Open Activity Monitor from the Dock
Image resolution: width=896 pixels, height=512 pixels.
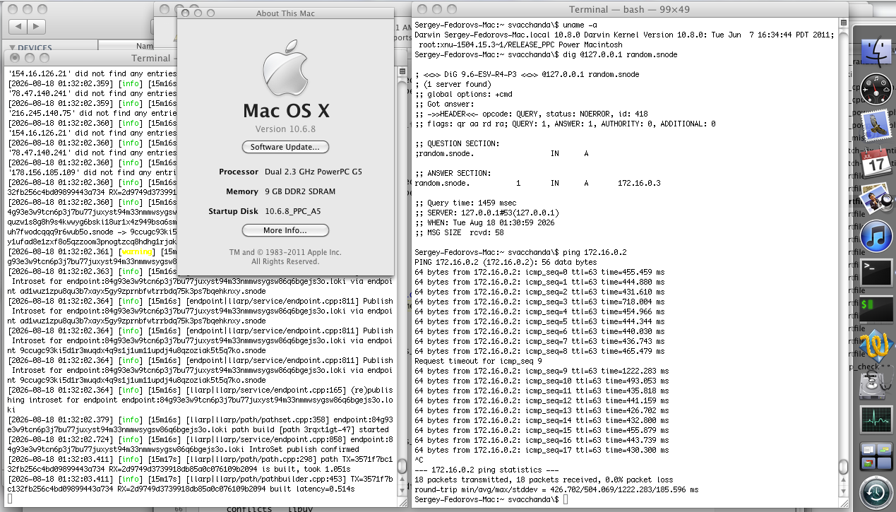[876, 421]
